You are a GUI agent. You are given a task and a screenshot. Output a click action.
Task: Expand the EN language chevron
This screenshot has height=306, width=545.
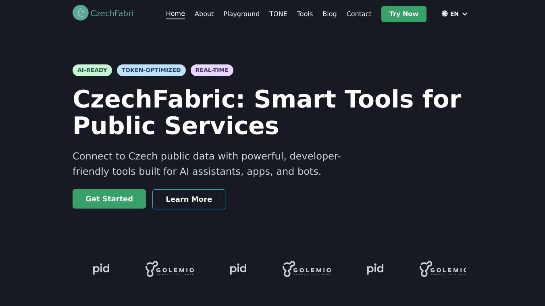coord(465,14)
